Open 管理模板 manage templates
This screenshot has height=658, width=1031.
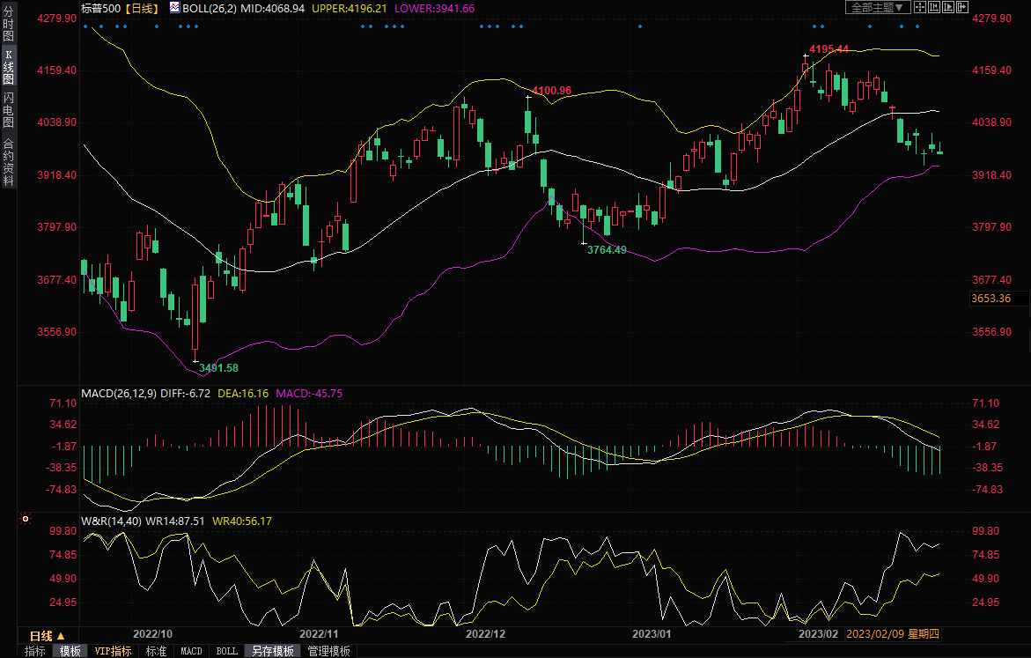pyautogui.click(x=328, y=651)
